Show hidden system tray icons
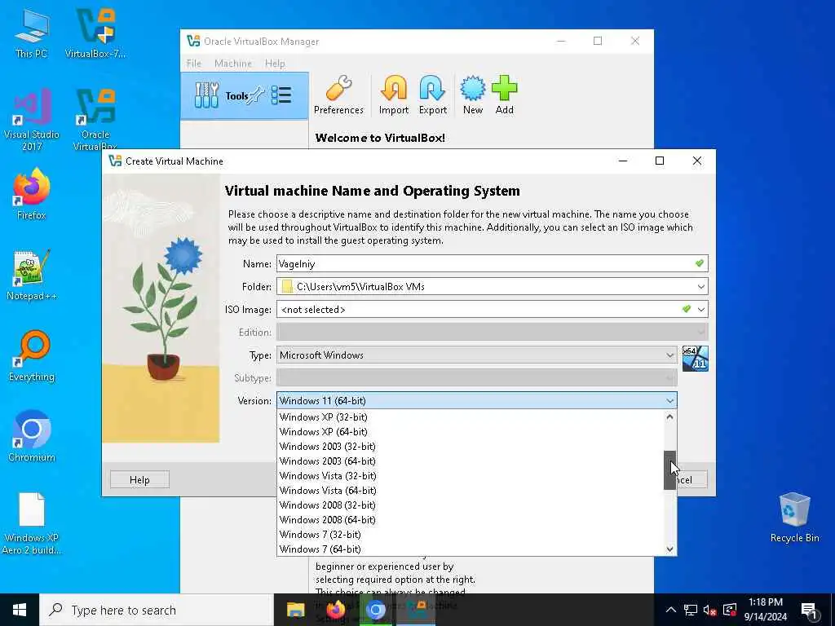The image size is (835, 626). tap(671, 610)
